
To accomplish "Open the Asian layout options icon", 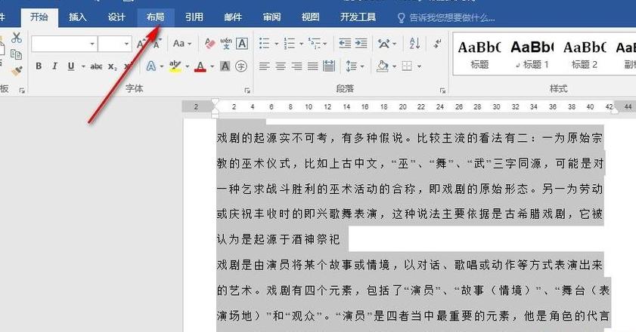I will coord(383,43).
